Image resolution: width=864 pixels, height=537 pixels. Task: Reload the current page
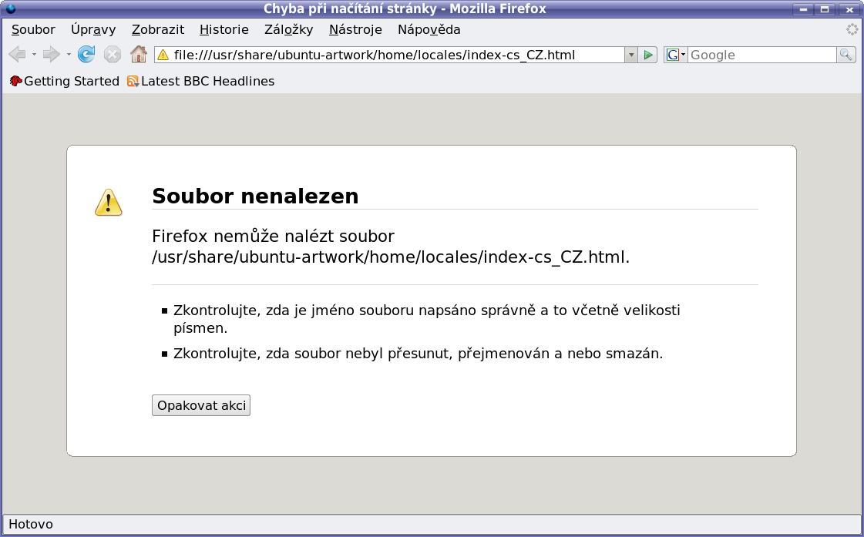point(86,55)
